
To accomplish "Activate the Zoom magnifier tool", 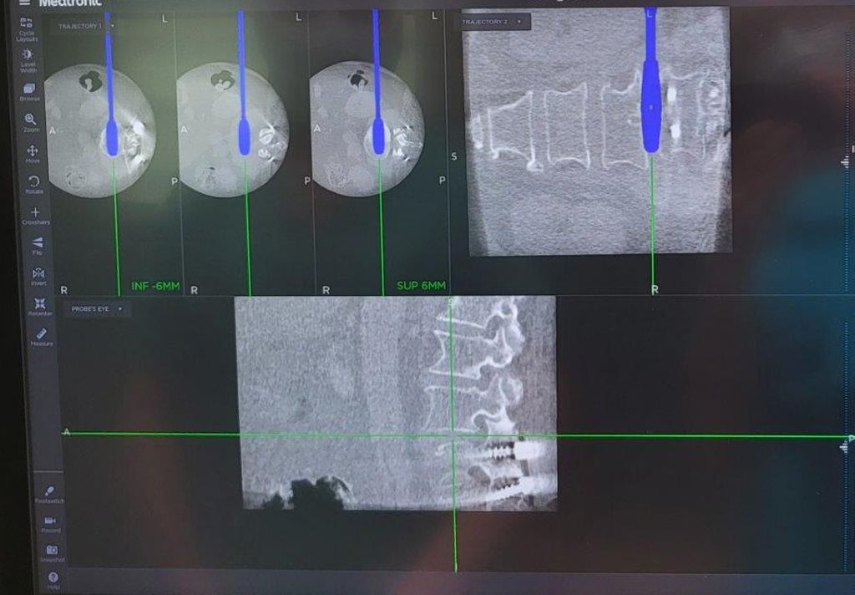I will (31, 121).
